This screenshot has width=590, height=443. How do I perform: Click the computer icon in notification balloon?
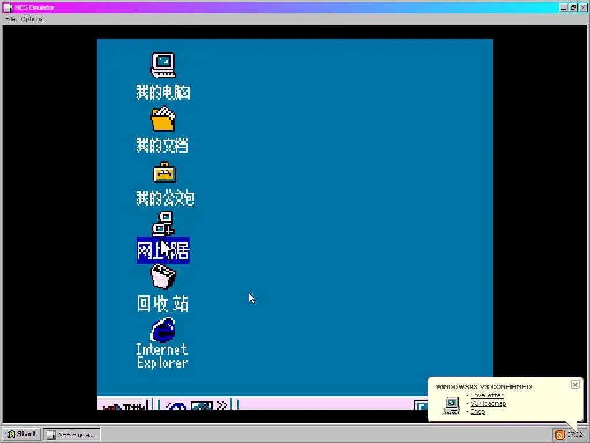coord(452,406)
